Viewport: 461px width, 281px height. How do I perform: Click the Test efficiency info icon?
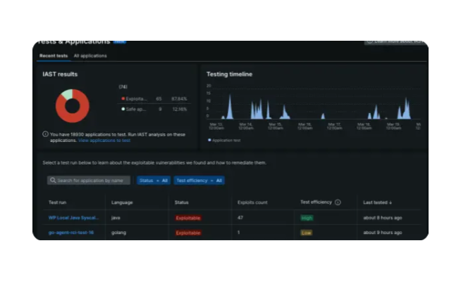tap(338, 202)
